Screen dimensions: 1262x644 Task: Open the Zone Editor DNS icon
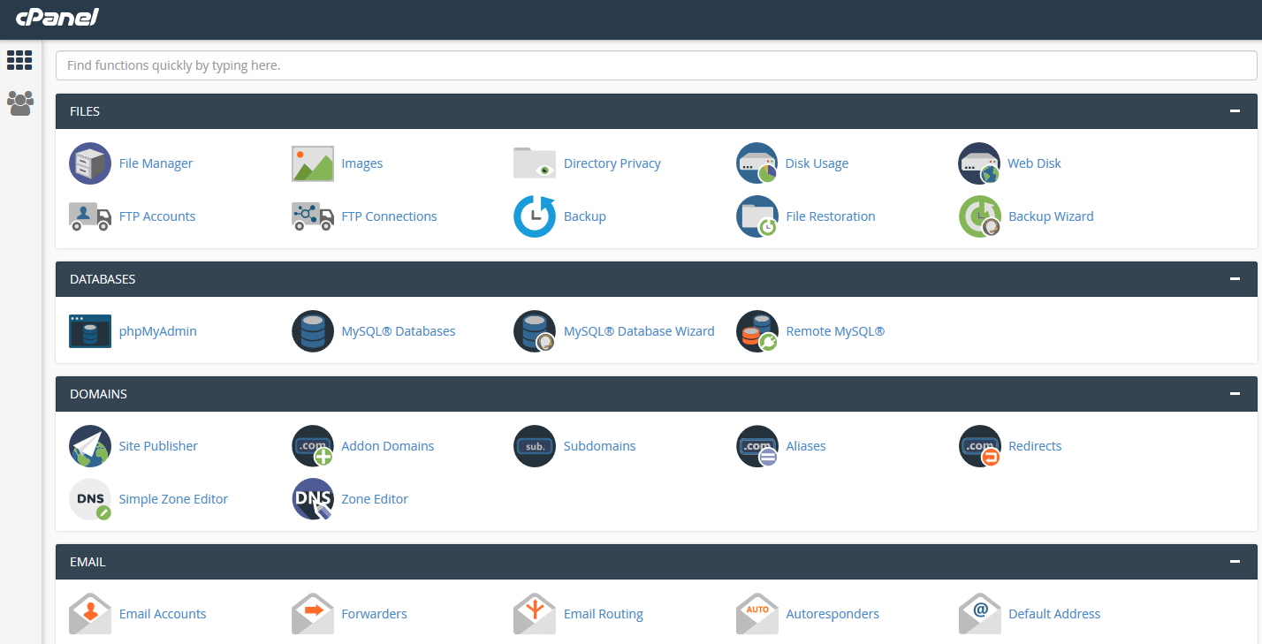click(313, 499)
